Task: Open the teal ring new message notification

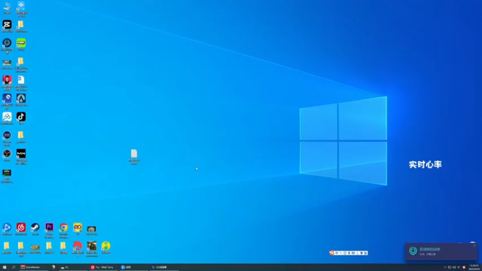Action: point(441,252)
